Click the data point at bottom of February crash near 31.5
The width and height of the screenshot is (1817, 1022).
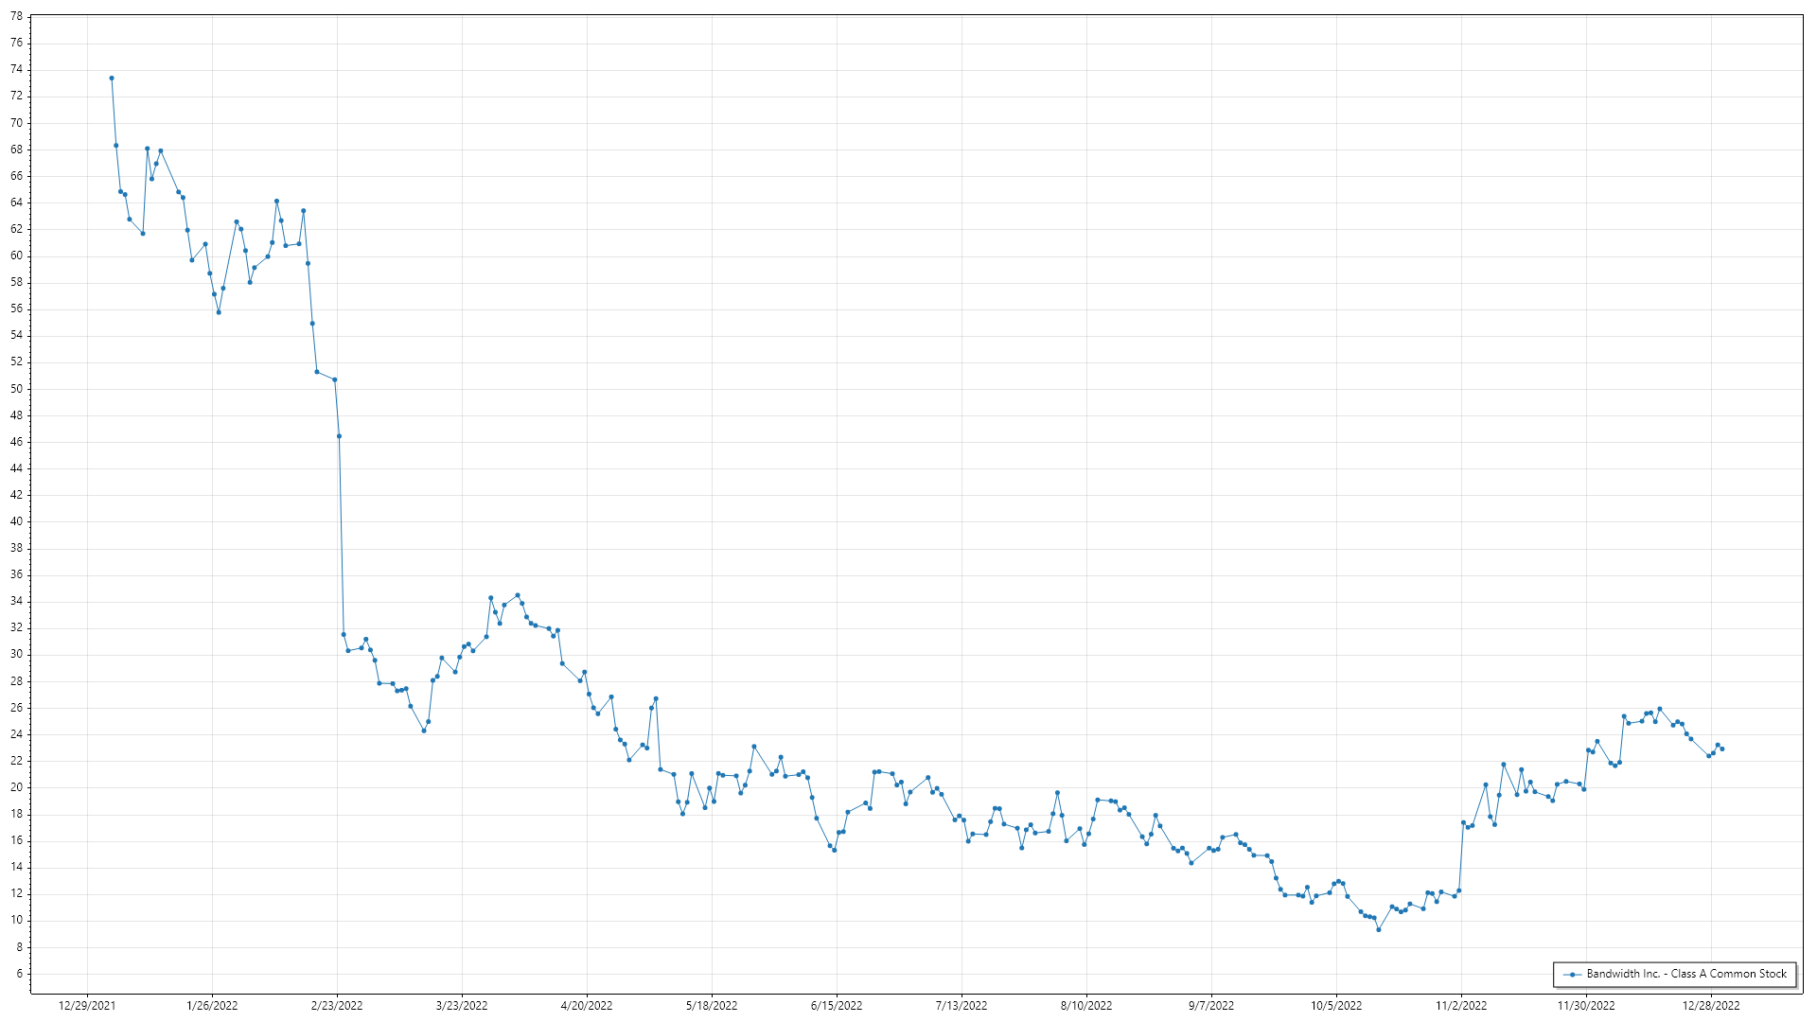click(x=344, y=635)
